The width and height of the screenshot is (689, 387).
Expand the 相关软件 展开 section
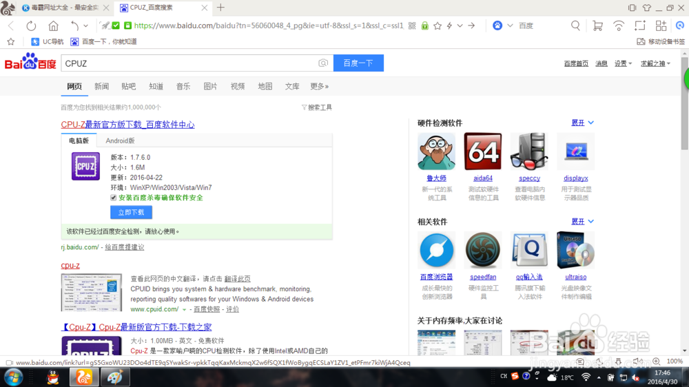pos(582,222)
